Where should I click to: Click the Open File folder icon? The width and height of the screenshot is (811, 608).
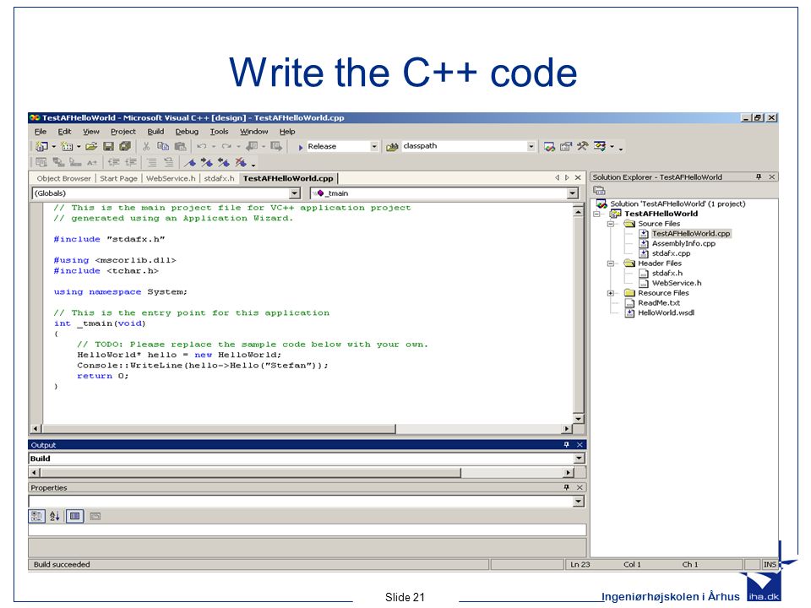(91, 147)
